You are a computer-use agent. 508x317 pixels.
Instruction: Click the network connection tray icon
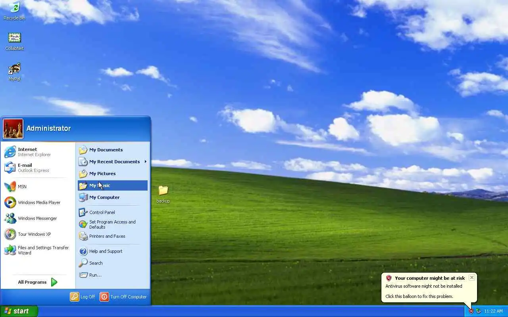click(x=478, y=311)
